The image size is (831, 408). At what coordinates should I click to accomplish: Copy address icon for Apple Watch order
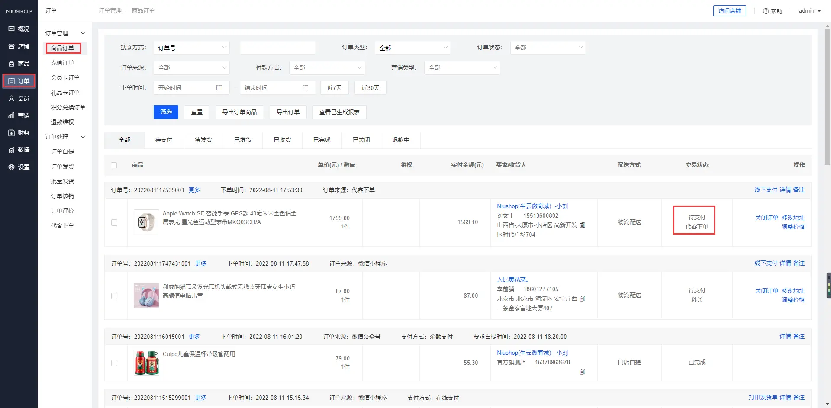pyautogui.click(x=583, y=225)
